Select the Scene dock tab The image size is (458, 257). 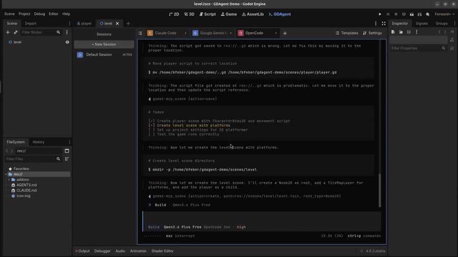pyautogui.click(x=12, y=23)
